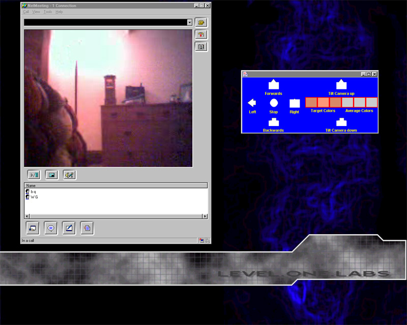Click the End Call hang-up icon
This screenshot has width=407, height=325.
coord(201,35)
